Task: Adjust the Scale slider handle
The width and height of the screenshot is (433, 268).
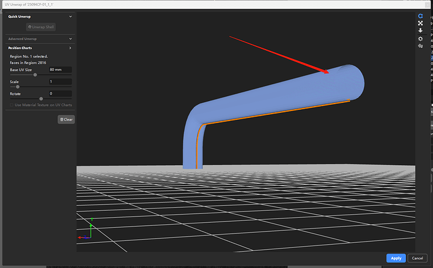Action: click(x=18, y=87)
